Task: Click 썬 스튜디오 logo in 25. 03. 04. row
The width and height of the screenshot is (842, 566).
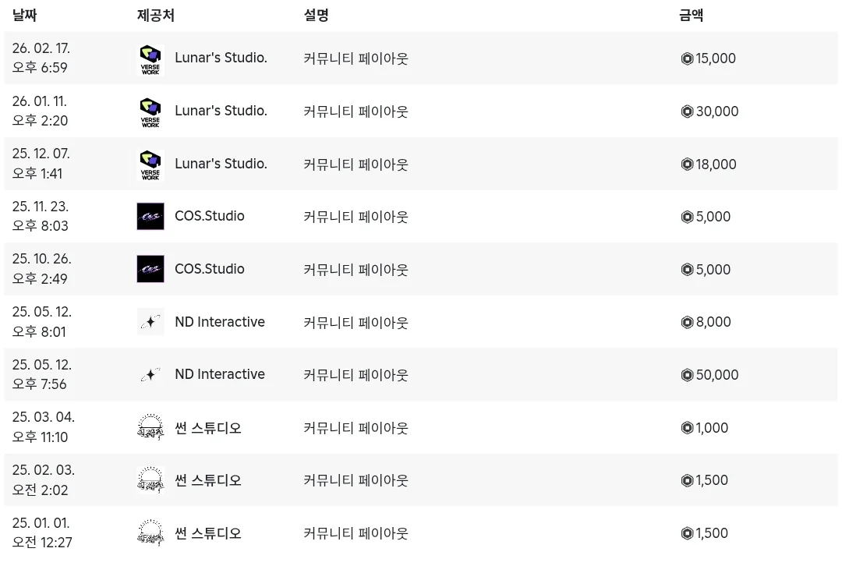Action: (150, 427)
